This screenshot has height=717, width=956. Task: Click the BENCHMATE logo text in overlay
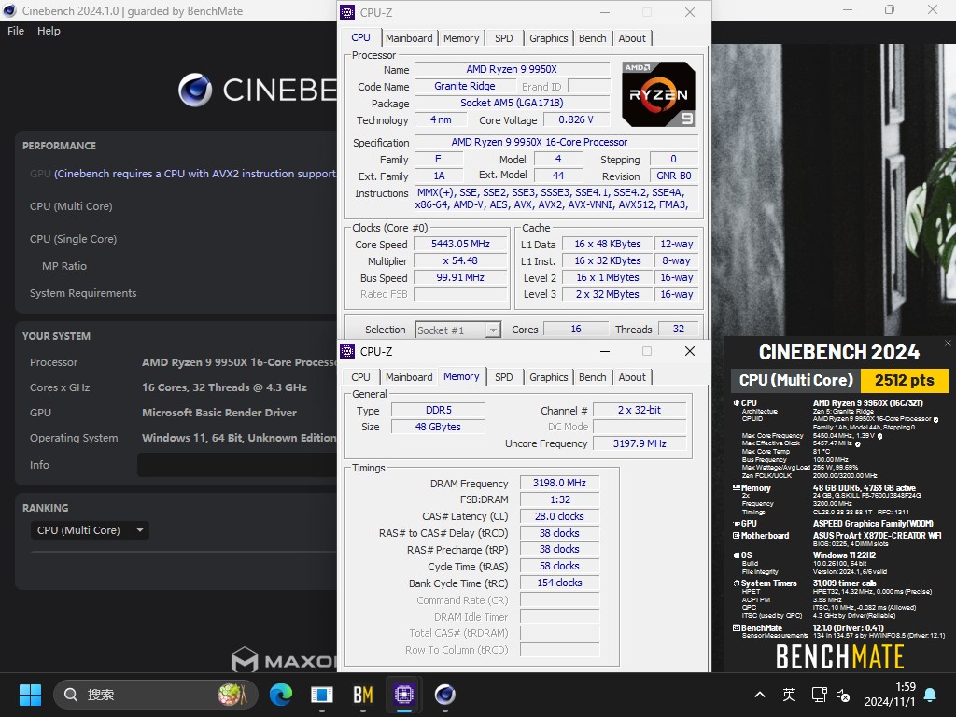point(839,656)
